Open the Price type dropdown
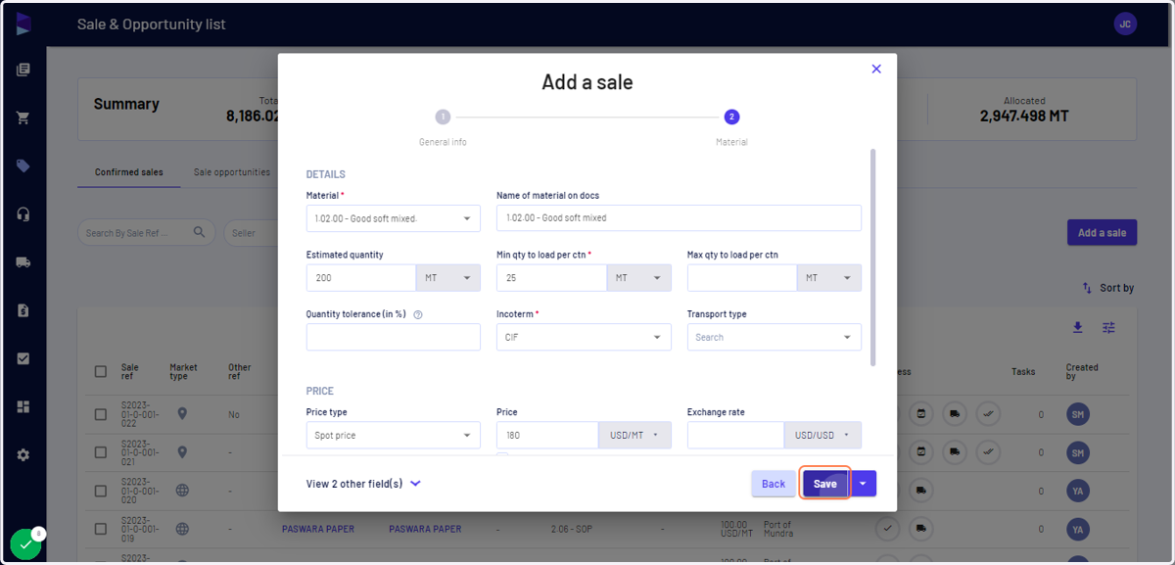This screenshot has width=1175, height=565. coord(393,435)
